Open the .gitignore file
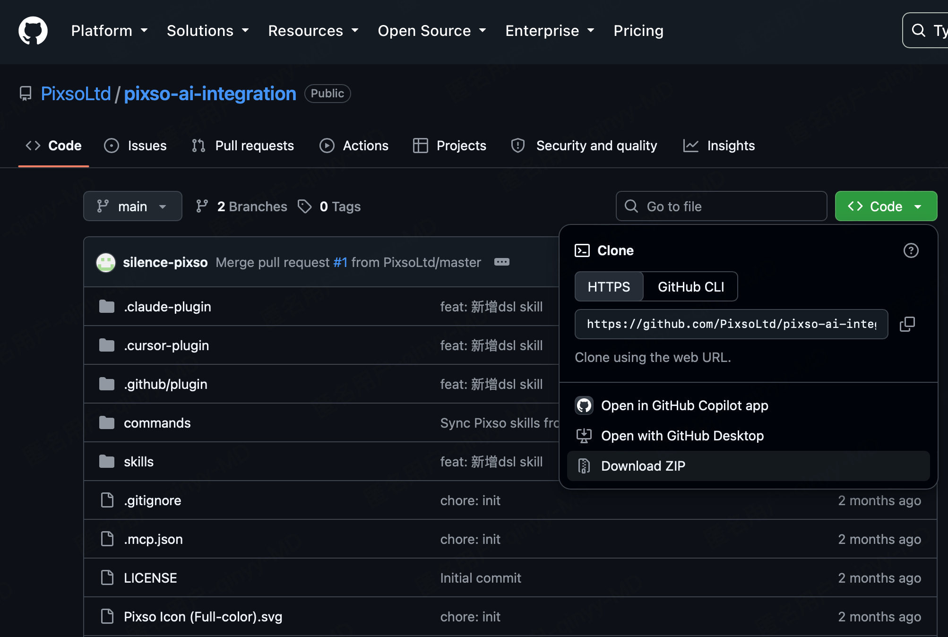 (x=153, y=500)
